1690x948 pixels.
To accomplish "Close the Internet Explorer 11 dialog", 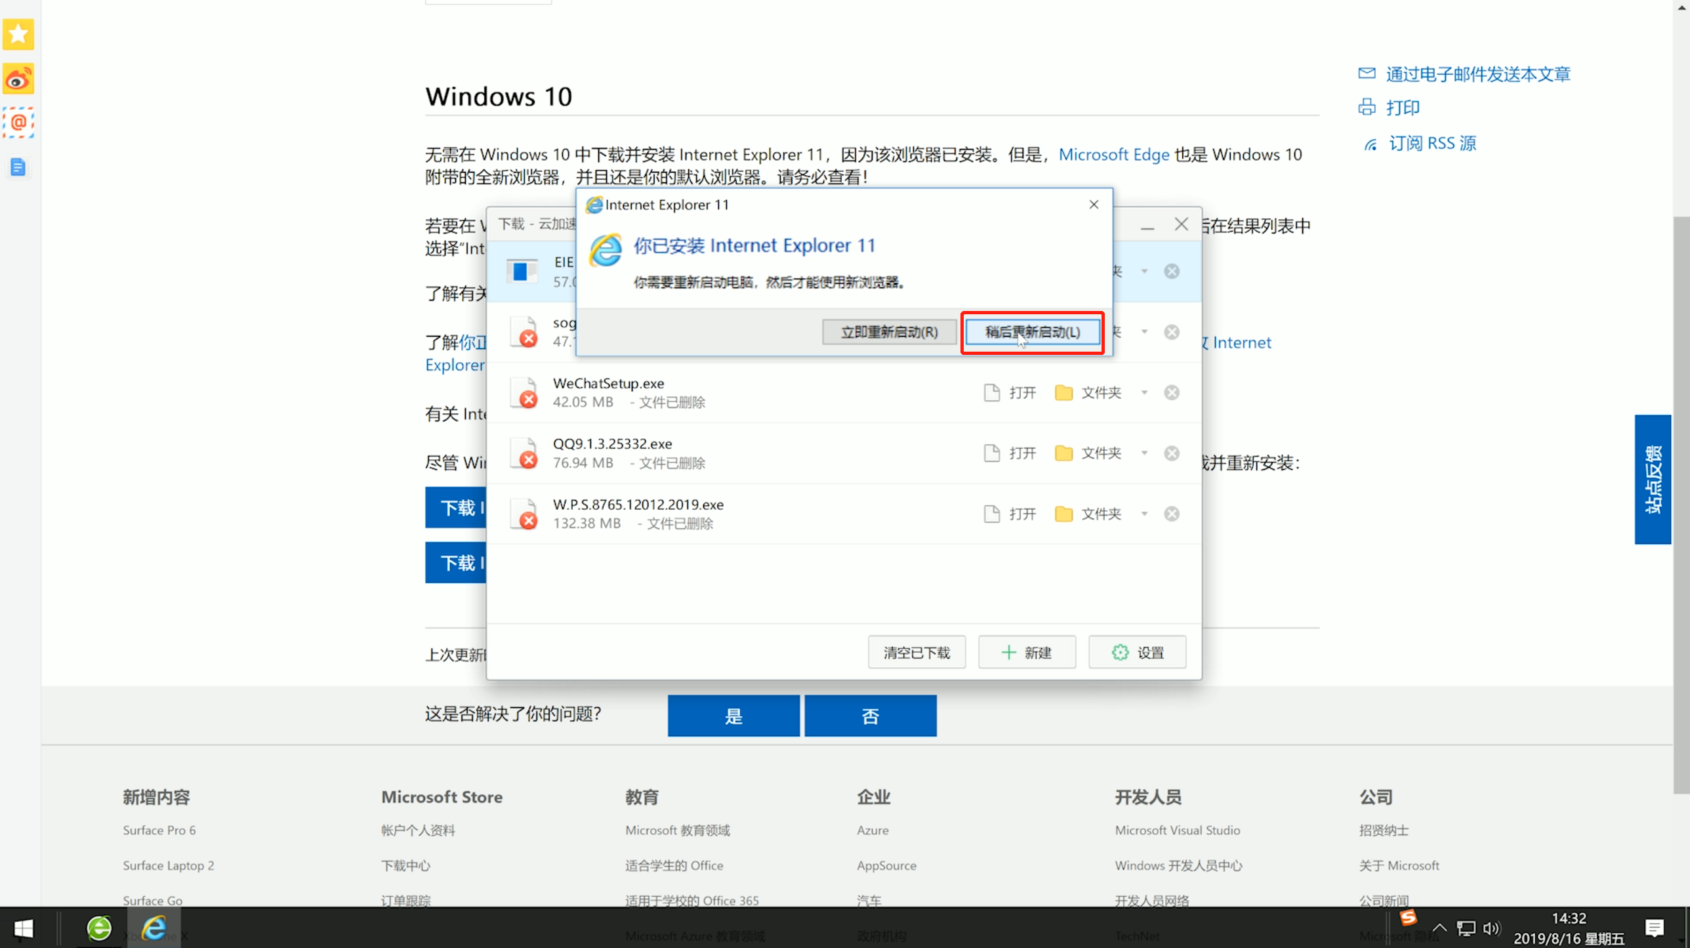I will (1094, 205).
